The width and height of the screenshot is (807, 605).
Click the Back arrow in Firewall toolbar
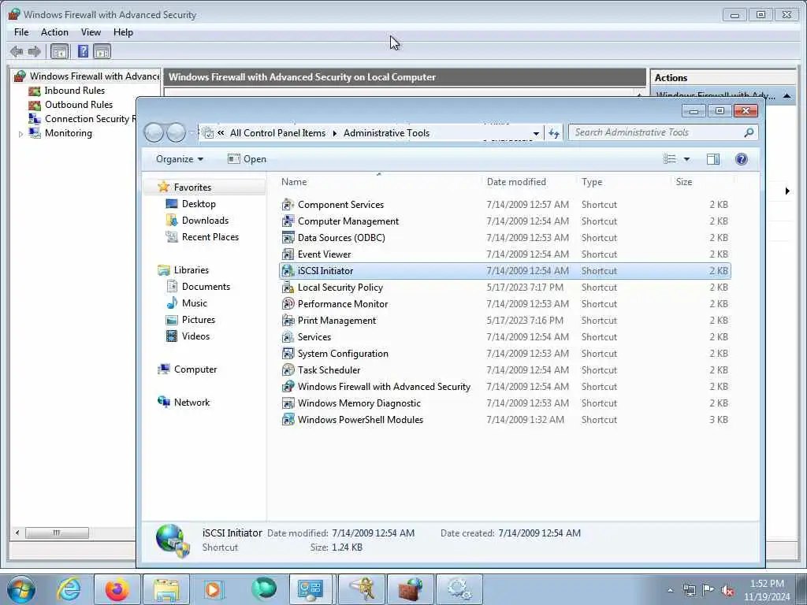(17, 51)
